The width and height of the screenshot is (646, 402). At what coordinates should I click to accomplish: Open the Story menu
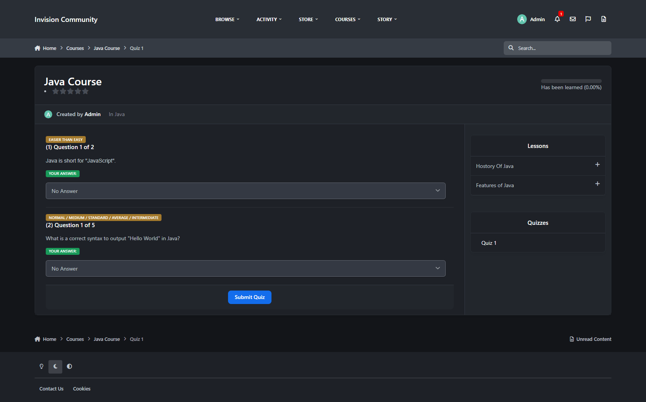[x=387, y=19]
